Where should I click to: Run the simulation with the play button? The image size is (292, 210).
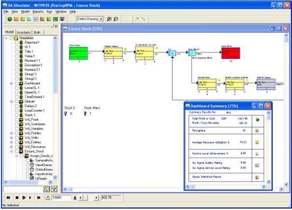(x=30, y=198)
